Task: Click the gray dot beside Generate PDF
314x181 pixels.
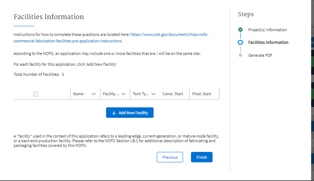Action: [x=241, y=55]
